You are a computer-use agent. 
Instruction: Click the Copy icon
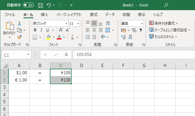click(x=19, y=30)
